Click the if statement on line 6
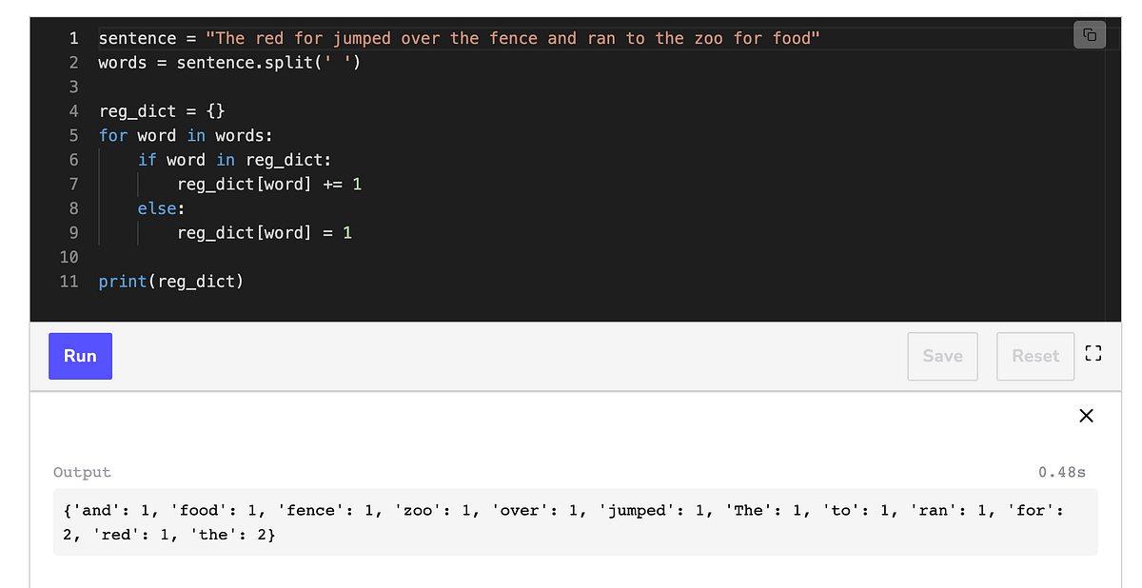1142x588 pixels. pos(147,159)
